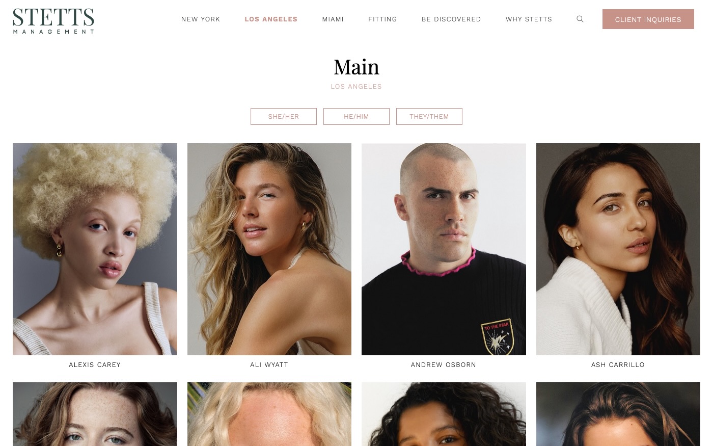The height and width of the screenshot is (446, 713).
Task: Click the Ash Carrillo name link
Action: pos(618,364)
